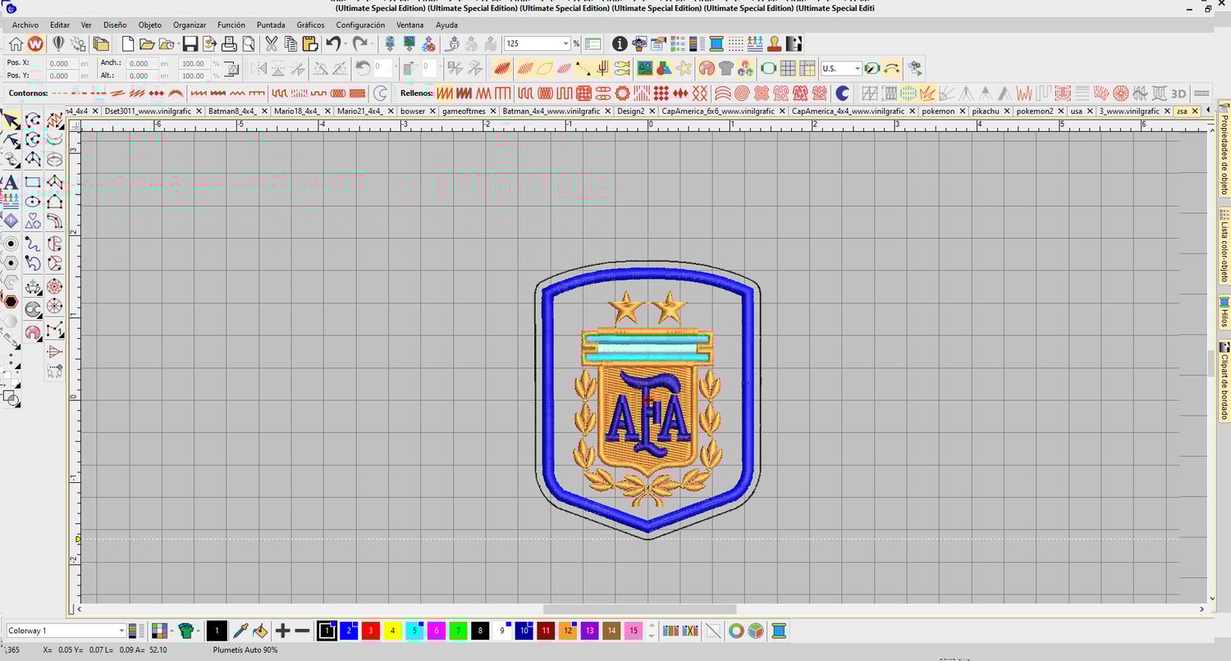Open the color wheel icon
Viewport: 1231px width, 661px height.
coord(736,631)
